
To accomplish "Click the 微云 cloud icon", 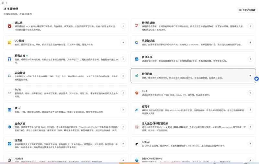I will click(x=10, y=110).
